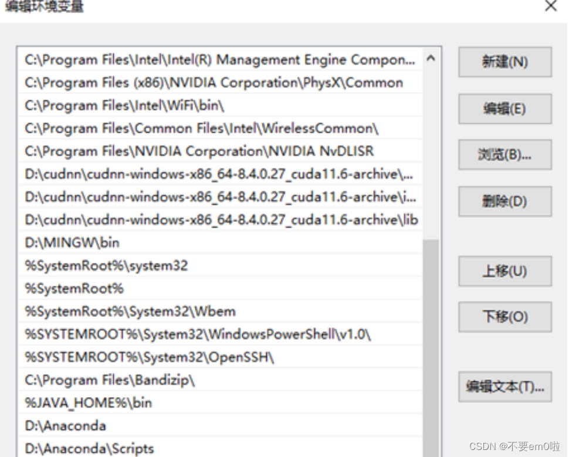
Task: Select the %SystemRoot%\System32\Wbem entry
Action: (x=221, y=311)
